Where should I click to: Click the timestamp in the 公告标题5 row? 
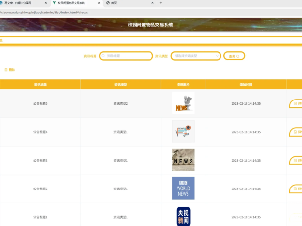point(246,103)
